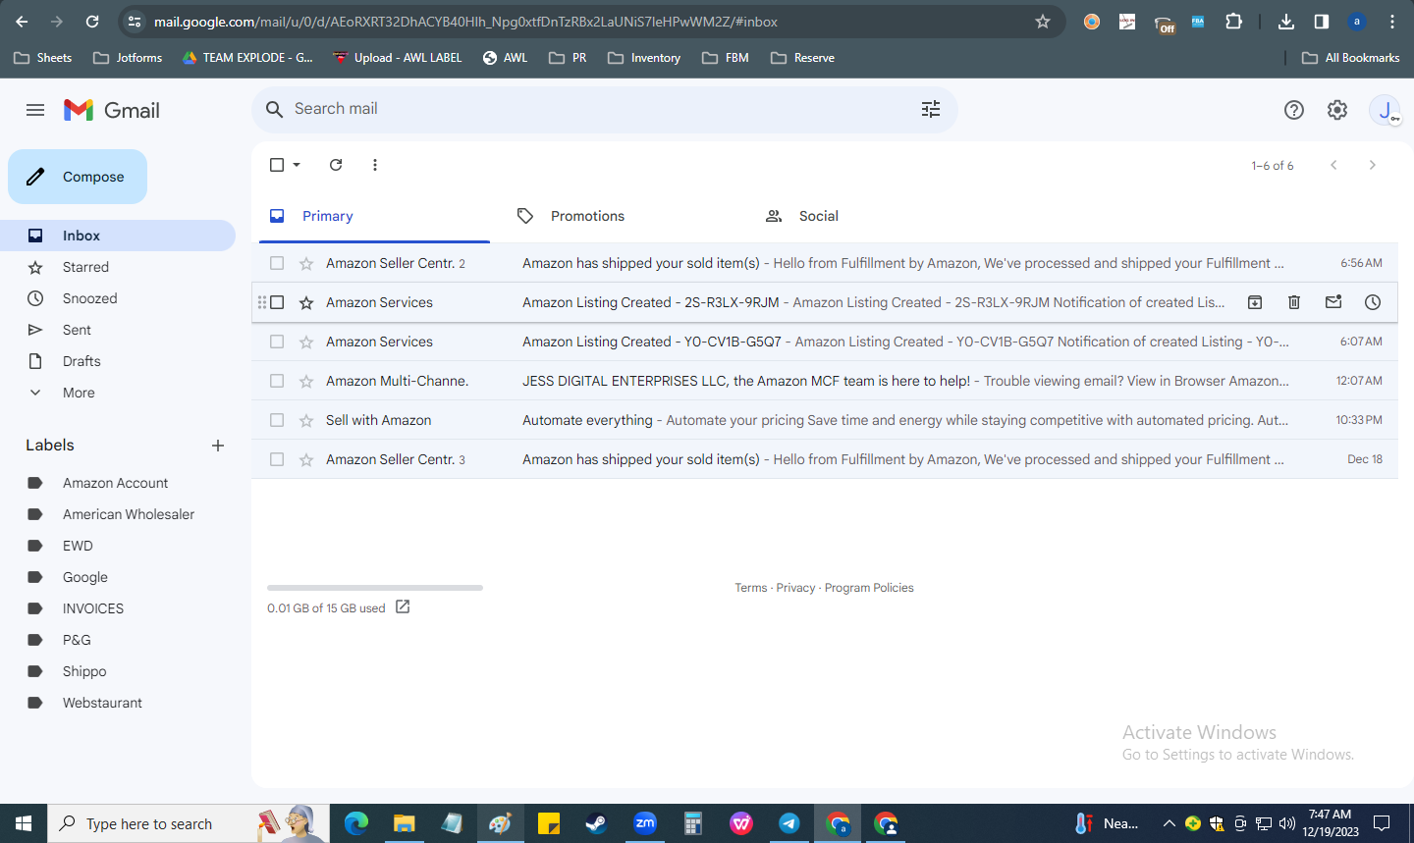Open the Jotforms bookmark folder
The image size is (1414, 843).
[x=128, y=58]
